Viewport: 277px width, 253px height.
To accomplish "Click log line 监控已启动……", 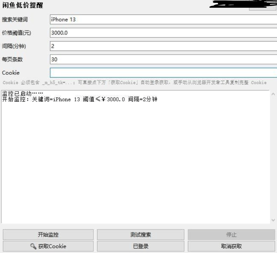I will tap(23, 93).
